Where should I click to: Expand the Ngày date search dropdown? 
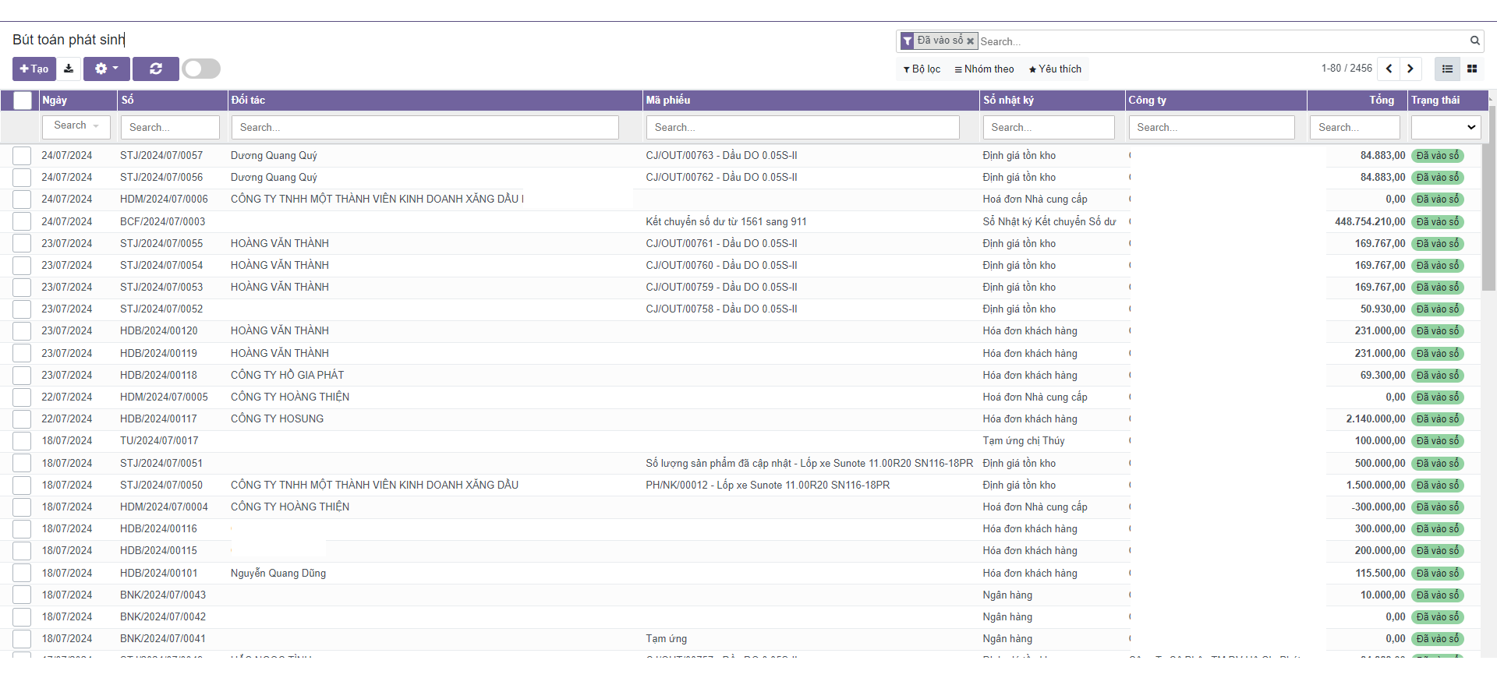(x=76, y=126)
